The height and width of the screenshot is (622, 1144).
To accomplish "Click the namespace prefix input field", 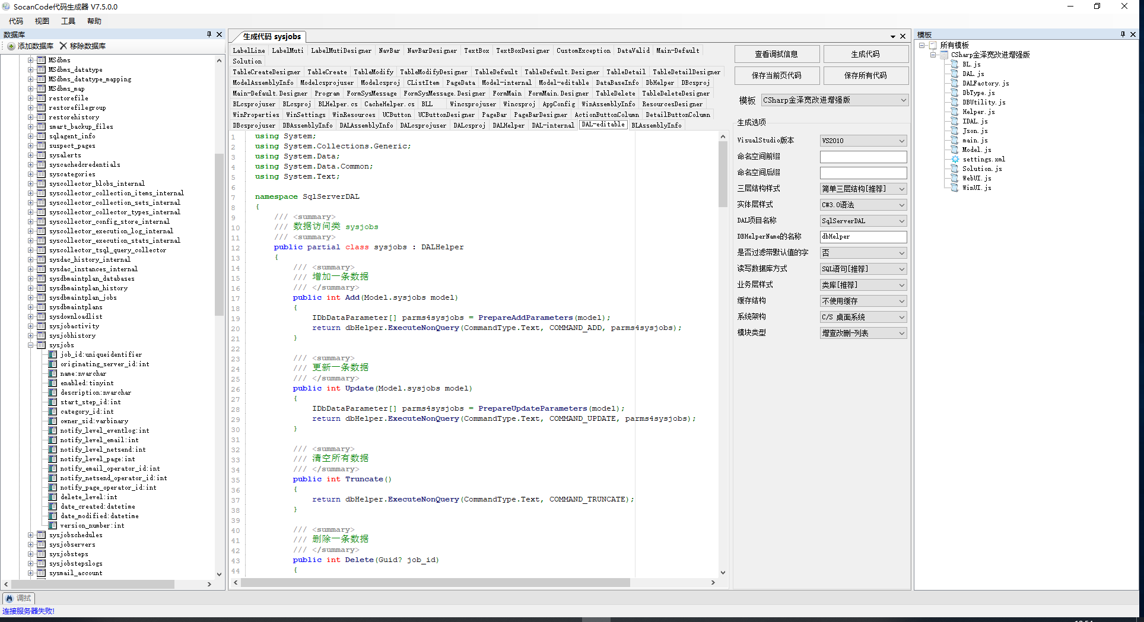I will [863, 157].
